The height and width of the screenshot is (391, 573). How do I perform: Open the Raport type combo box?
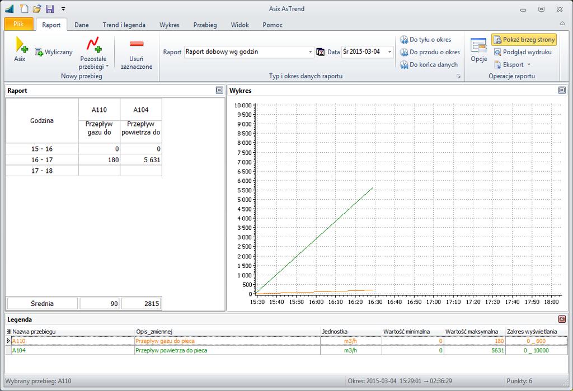point(249,52)
